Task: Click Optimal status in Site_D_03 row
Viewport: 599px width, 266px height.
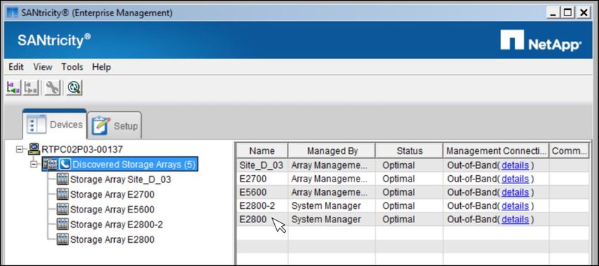Action: 409,165
